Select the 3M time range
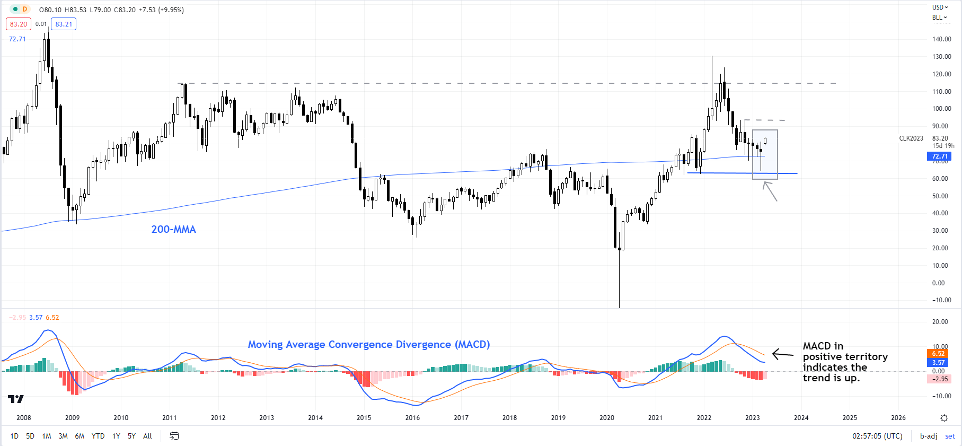The width and height of the screenshot is (962, 446). [x=63, y=436]
